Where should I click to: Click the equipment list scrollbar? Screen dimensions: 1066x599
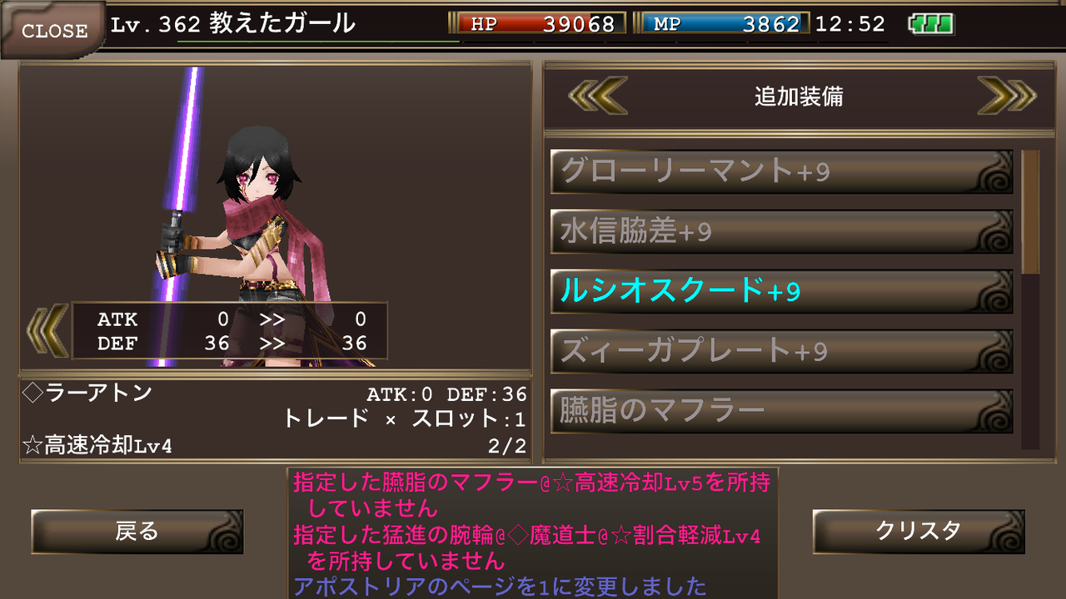[x=1030, y=299]
